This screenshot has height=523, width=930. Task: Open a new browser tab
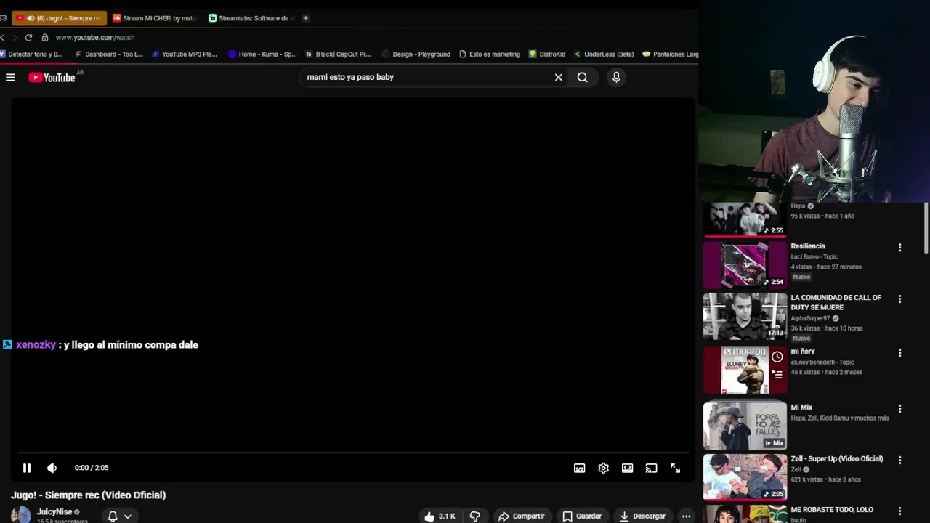click(x=305, y=18)
